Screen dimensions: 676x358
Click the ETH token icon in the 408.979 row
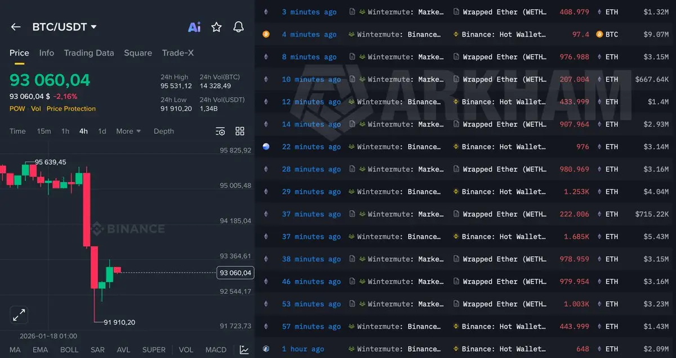point(599,12)
